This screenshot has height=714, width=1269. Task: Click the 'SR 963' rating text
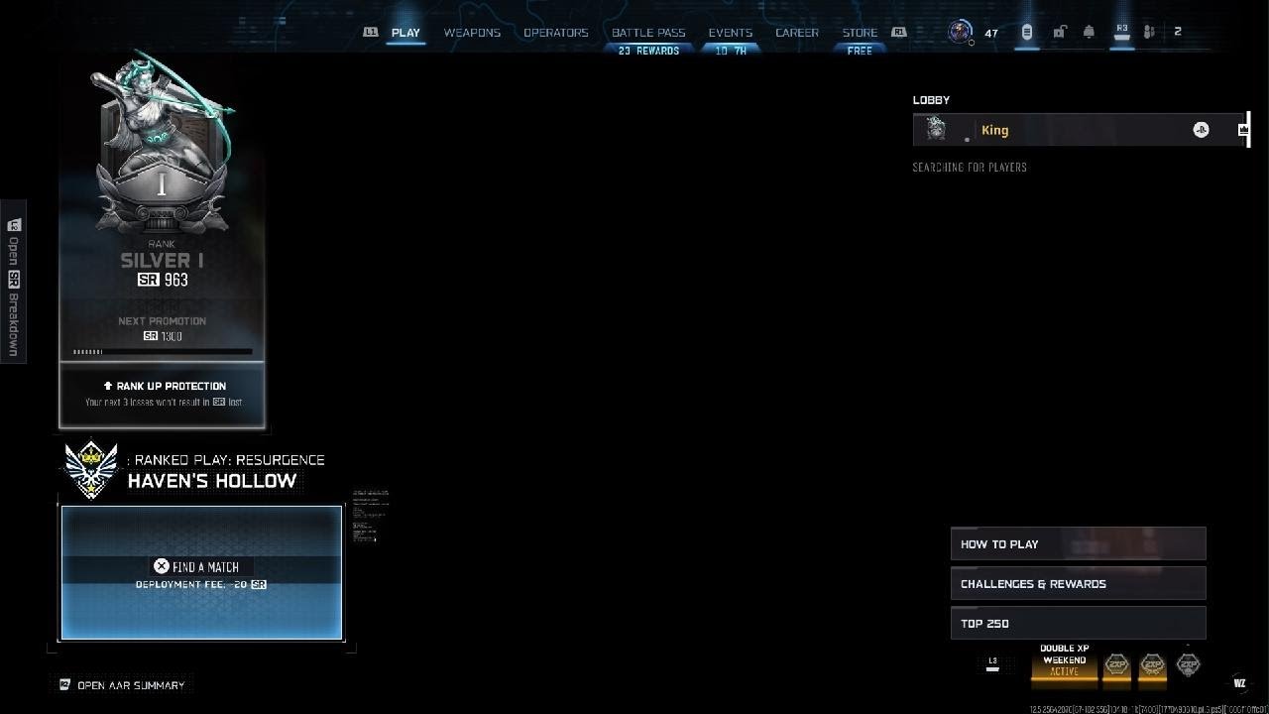tap(163, 280)
